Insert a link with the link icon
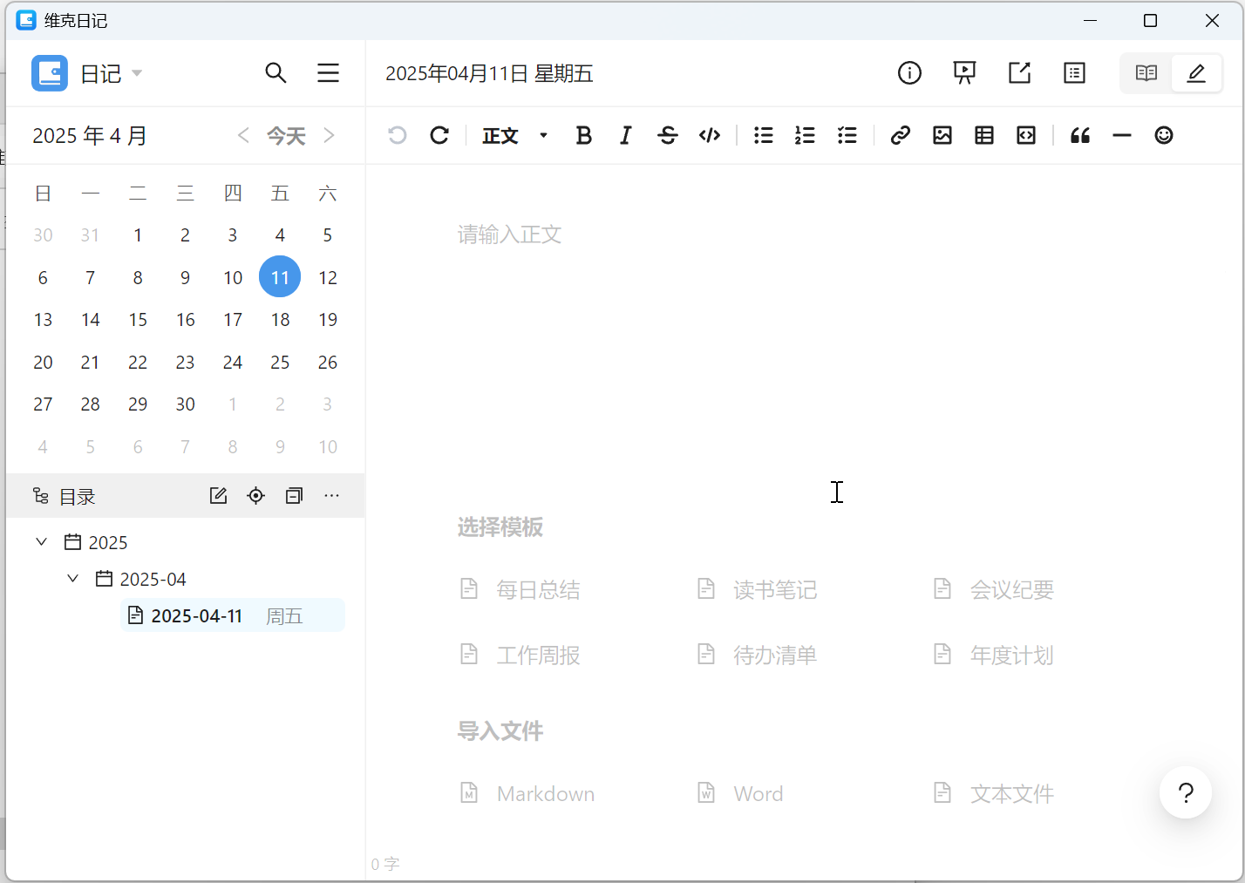Viewport: 1245px width, 883px height. click(900, 135)
